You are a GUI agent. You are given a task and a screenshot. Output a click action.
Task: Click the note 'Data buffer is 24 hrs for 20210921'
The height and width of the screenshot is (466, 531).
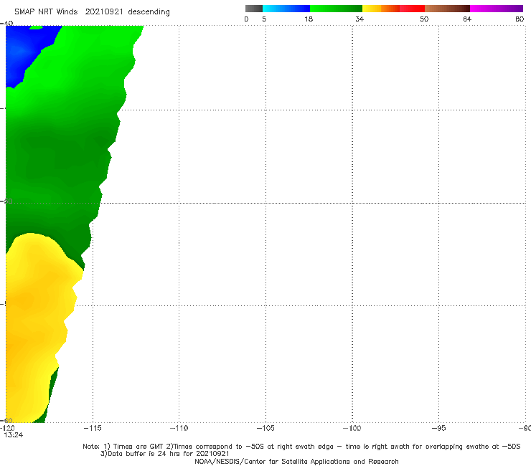(165, 454)
